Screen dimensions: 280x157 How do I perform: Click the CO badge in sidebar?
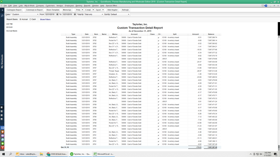(x=3, y=128)
